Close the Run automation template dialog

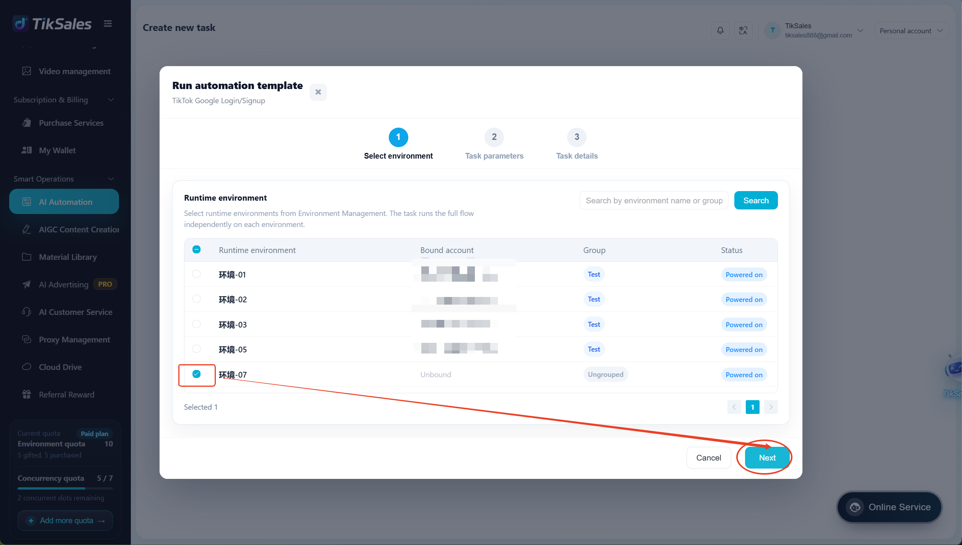pyautogui.click(x=318, y=92)
